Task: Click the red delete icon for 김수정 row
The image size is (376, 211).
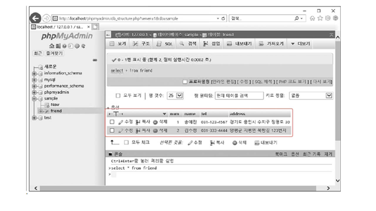Action: click(155, 131)
